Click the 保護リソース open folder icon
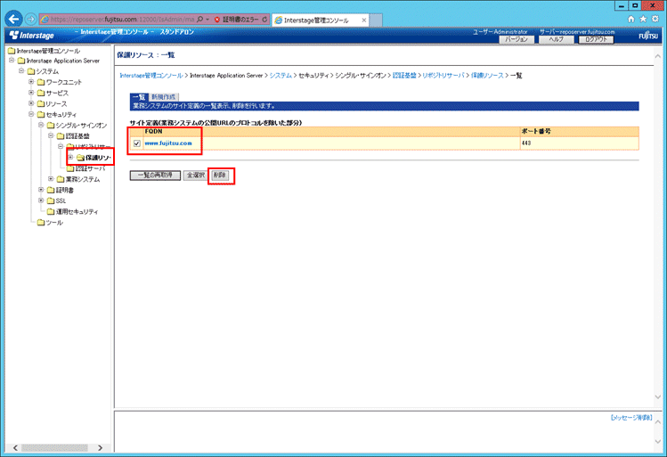The image size is (667, 457). tap(81, 158)
